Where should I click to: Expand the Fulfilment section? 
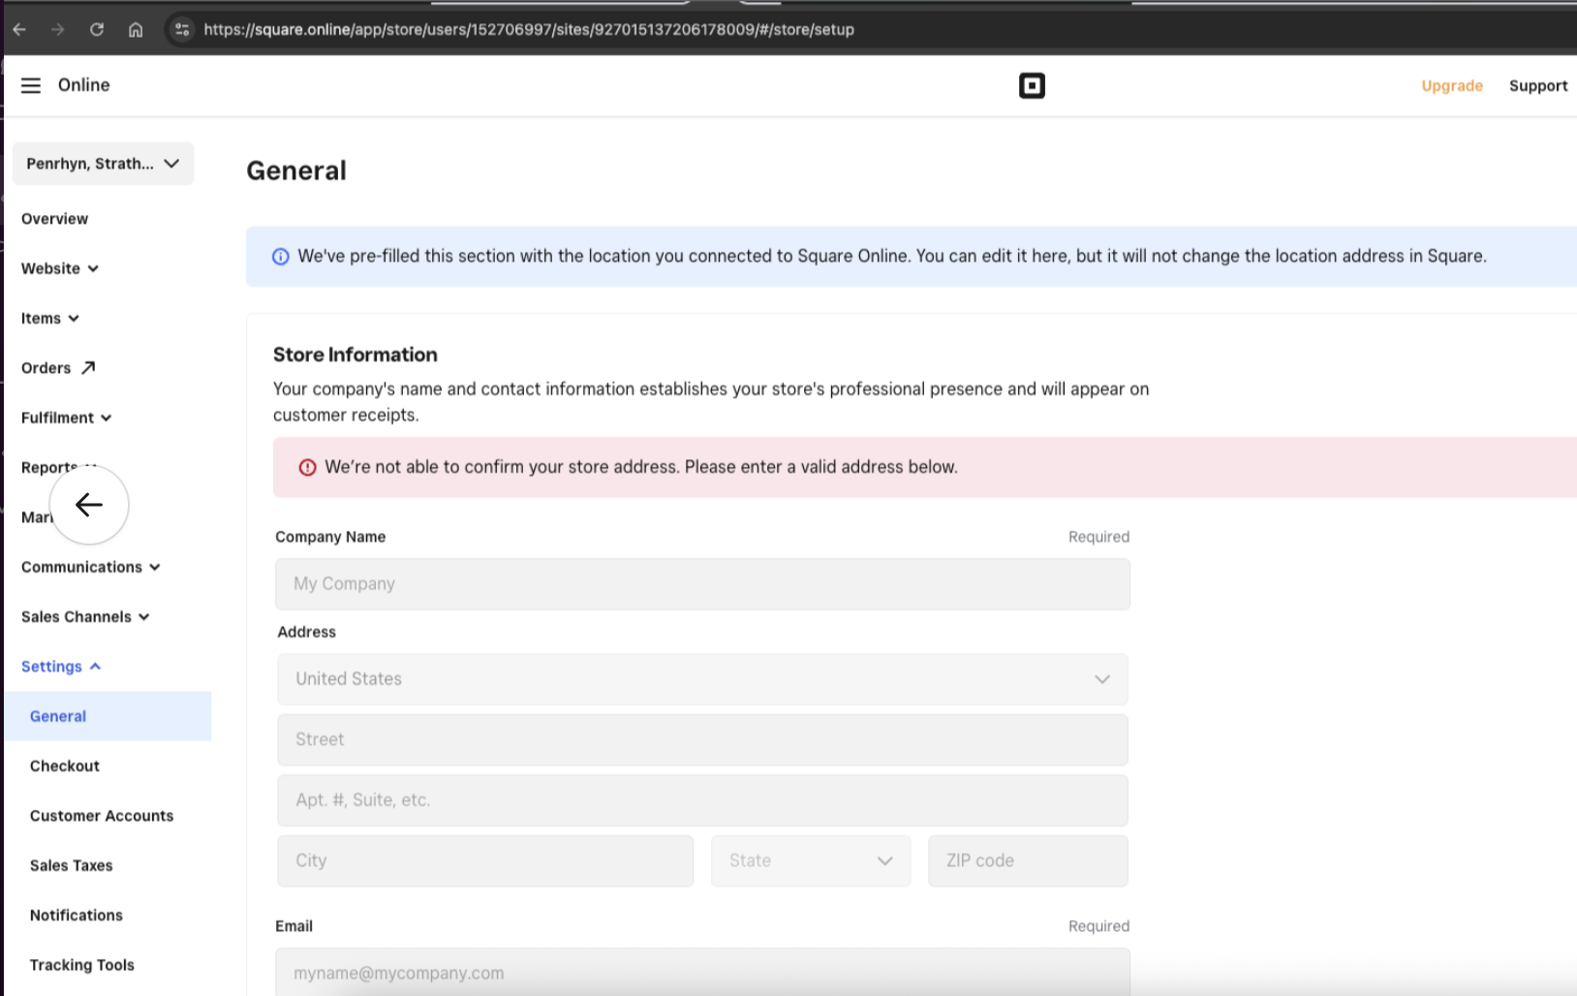[67, 418]
